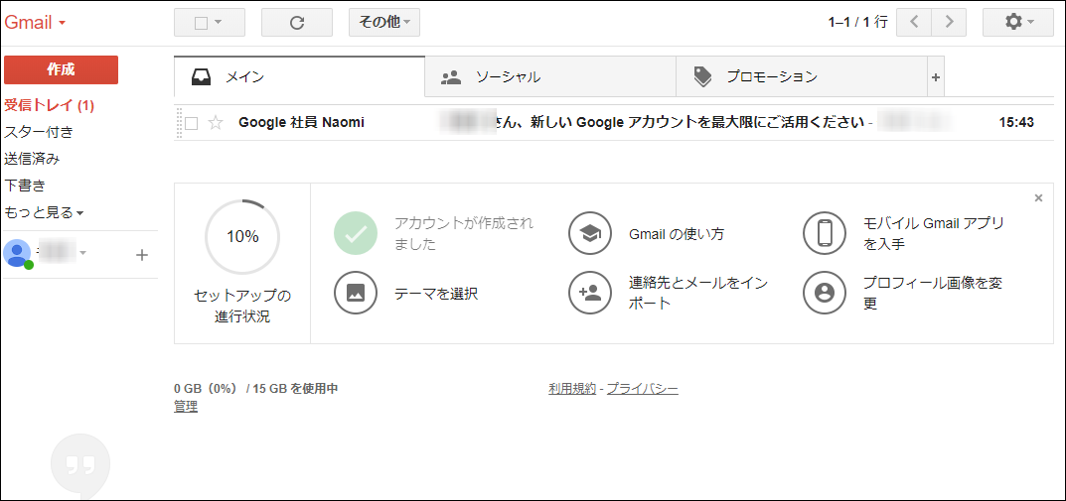Image resolution: width=1066 pixels, height=501 pixels.
Task: Click the Gmail の使い方 label
Action: [x=677, y=234]
